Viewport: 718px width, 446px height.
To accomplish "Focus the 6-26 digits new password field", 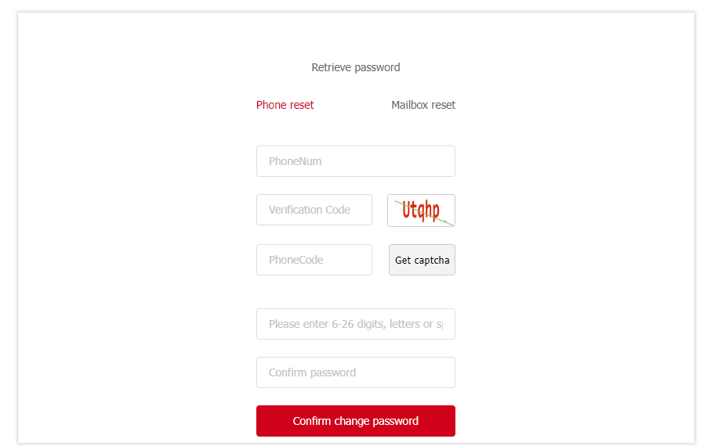I will (355, 324).
